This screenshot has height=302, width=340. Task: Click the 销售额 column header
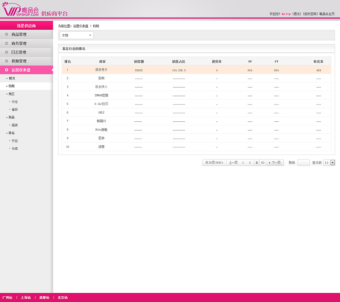(x=139, y=61)
